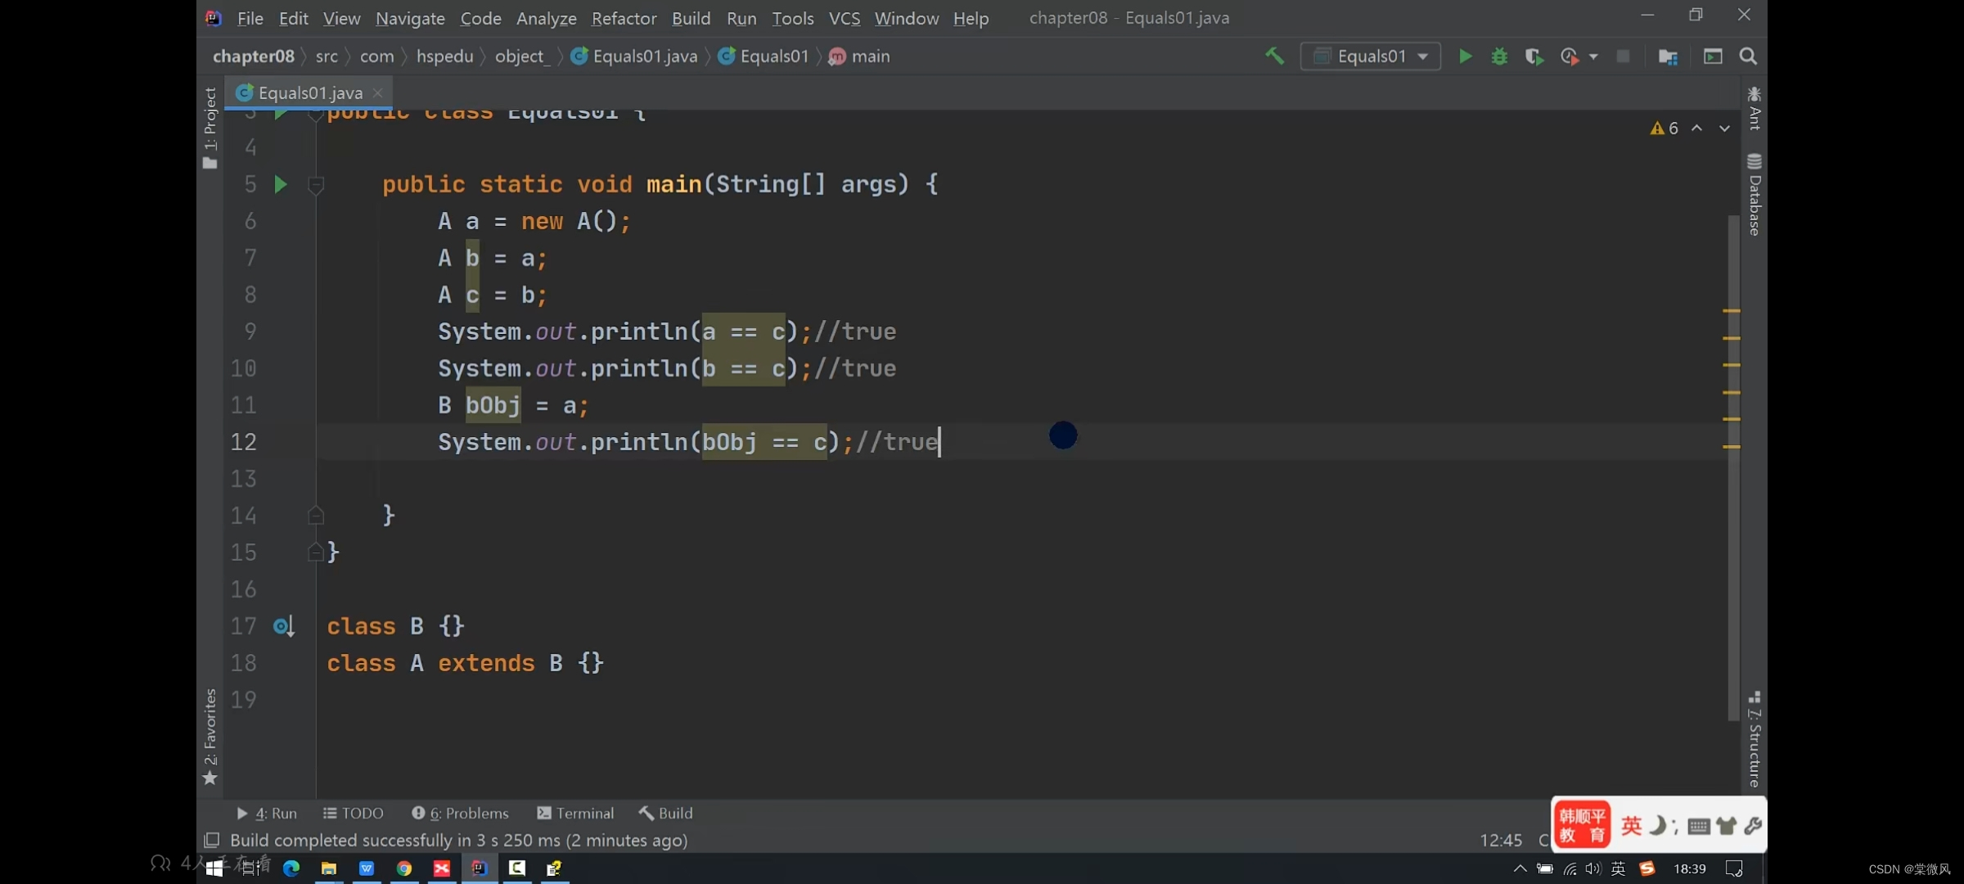This screenshot has width=1964, height=884.
Task: Click the Build project hammer icon
Action: coord(1274,56)
